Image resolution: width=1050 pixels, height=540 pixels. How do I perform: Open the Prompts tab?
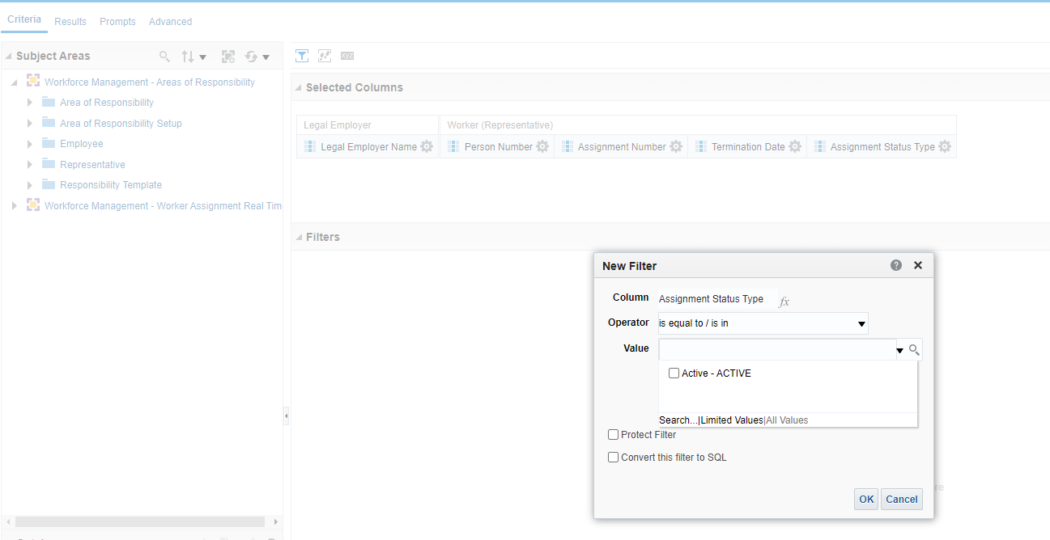(x=117, y=21)
